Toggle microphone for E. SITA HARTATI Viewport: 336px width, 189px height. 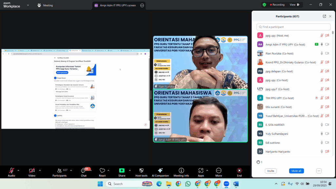pos(322,125)
